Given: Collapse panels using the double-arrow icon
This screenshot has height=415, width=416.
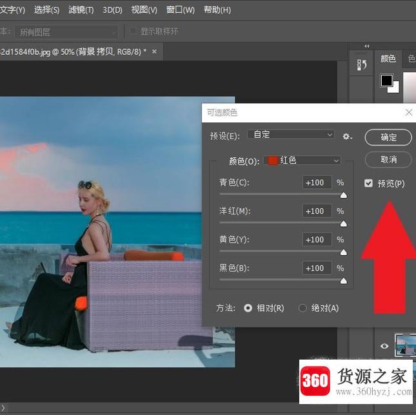Looking at the screenshot, I should click(x=366, y=46).
